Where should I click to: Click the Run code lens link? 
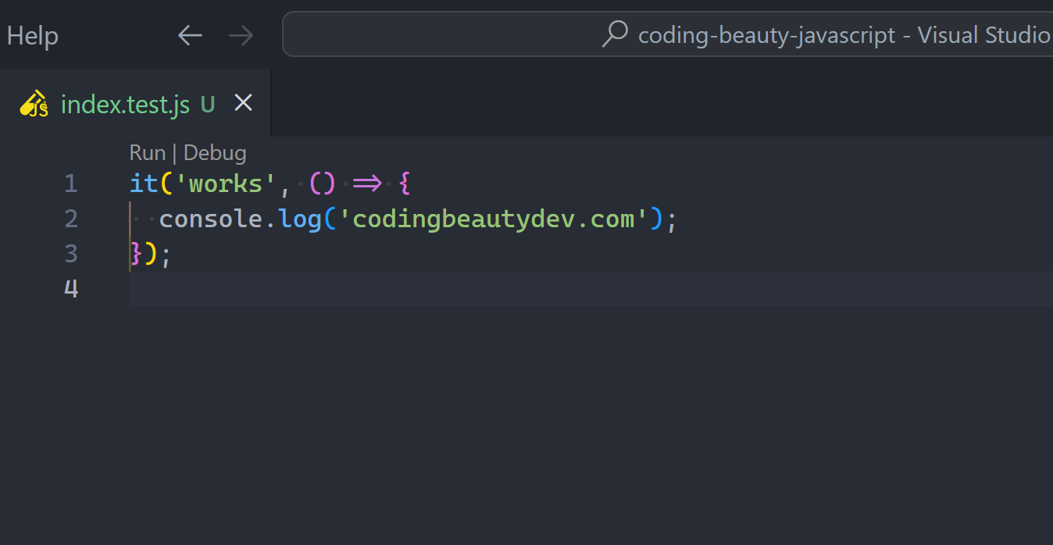(x=148, y=152)
